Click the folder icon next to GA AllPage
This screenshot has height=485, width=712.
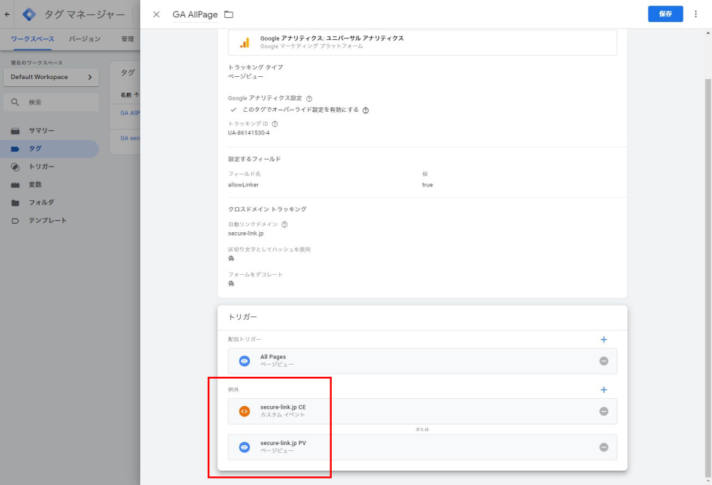pyautogui.click(x=229, y=14)
